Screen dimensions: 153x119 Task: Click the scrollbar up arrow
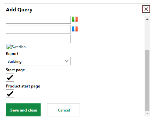(x=147, y=19)
